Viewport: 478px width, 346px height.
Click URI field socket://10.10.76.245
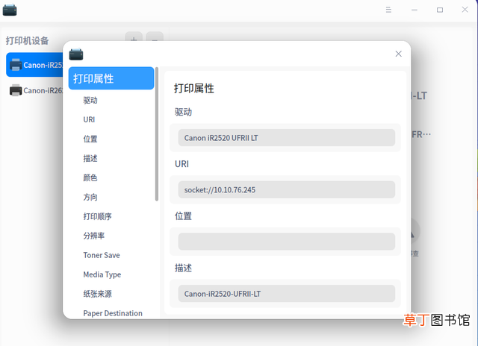point(287,190)
